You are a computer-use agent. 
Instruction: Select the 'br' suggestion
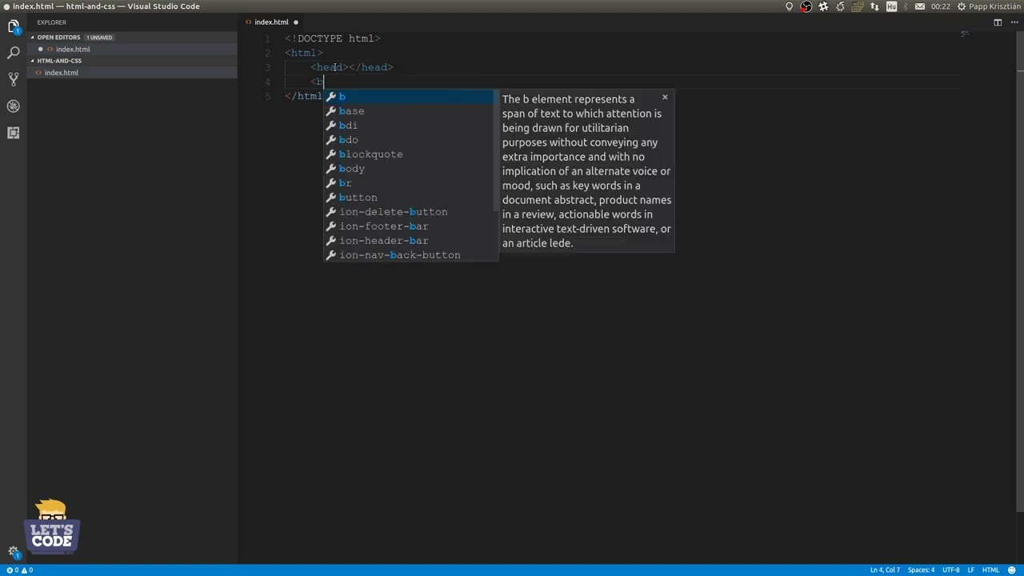click(x=410, y=183)
